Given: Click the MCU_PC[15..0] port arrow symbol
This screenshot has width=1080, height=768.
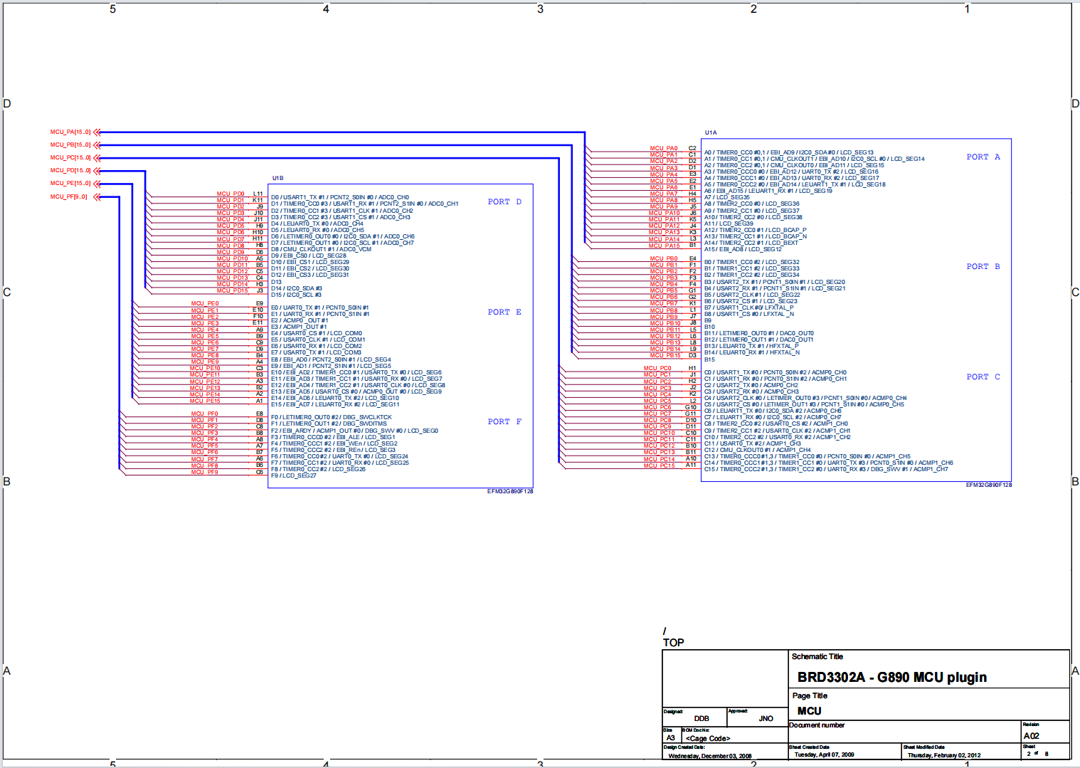Looking at the screenshot, I should point(97,158).
